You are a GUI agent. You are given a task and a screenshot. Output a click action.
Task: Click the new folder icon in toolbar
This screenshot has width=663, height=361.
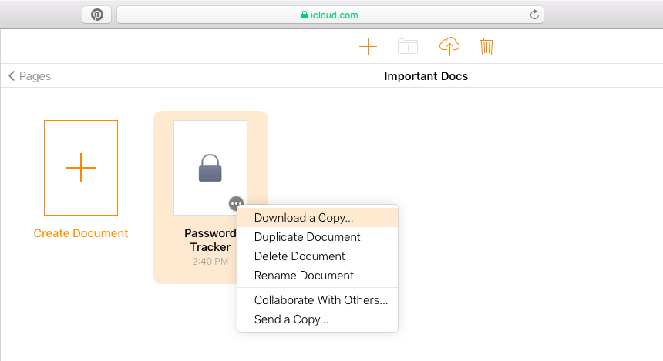408,46
